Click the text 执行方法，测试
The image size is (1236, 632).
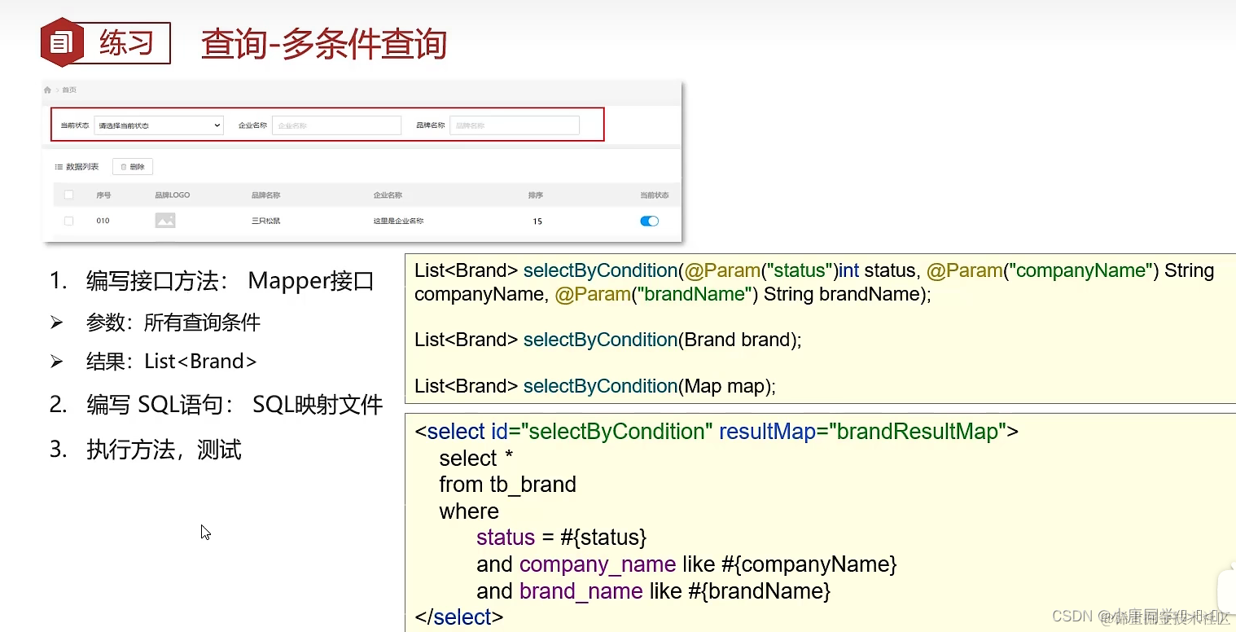coord(164,450)
